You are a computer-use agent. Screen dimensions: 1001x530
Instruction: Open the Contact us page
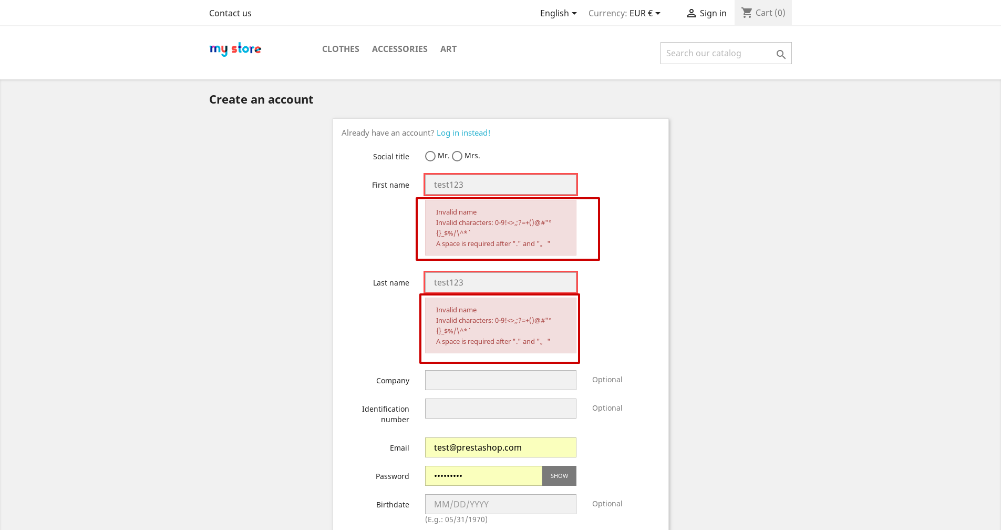point(230,13)
